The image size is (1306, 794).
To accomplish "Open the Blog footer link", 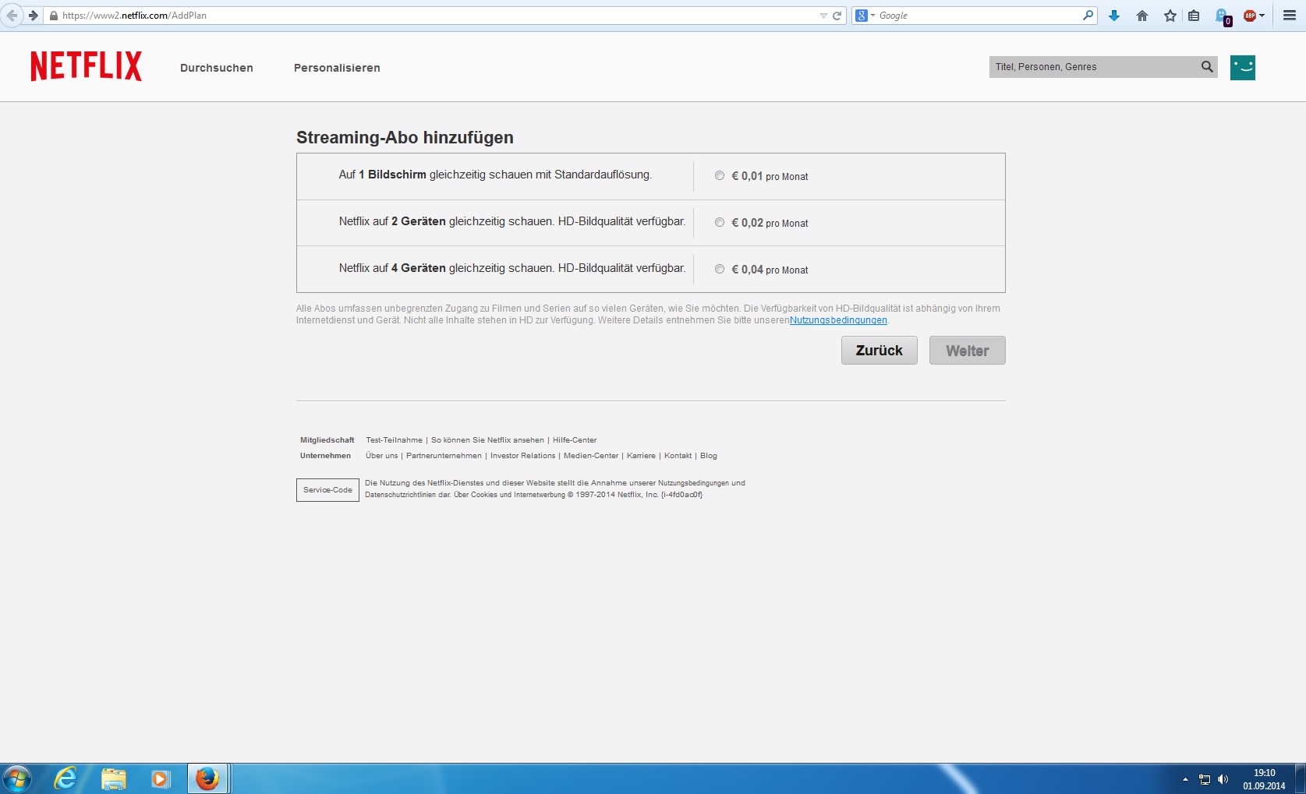I will [709, 456].
